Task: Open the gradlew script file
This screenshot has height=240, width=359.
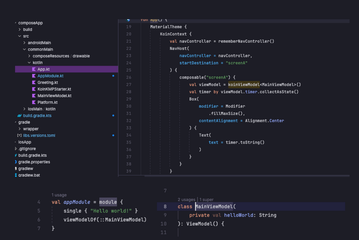Action: [26, 169]
